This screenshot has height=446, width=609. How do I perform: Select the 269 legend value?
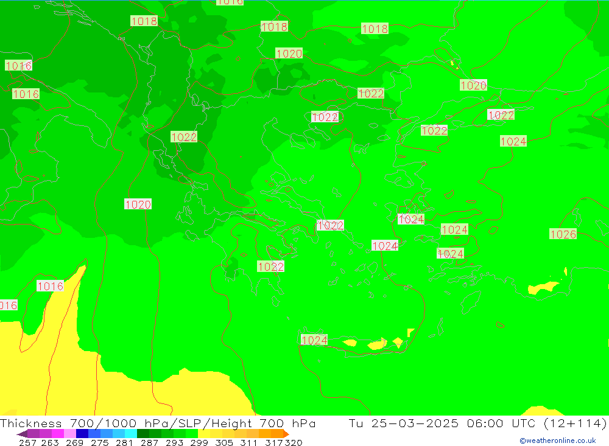pyautogui.click(x=74, y=442)
